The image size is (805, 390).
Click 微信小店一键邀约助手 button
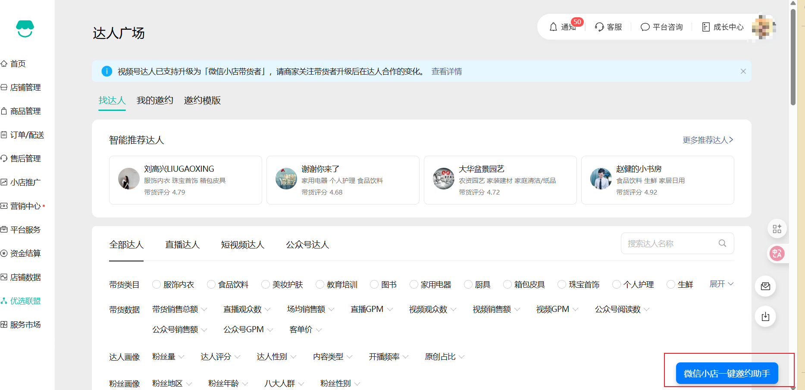(x=727, y=373)
